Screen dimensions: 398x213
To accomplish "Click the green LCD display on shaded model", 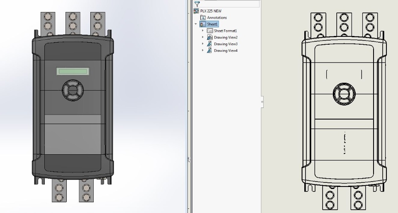I will (73, 72).
